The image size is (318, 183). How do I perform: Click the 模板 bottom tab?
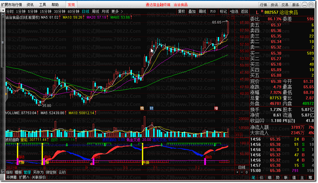point(18,172)
